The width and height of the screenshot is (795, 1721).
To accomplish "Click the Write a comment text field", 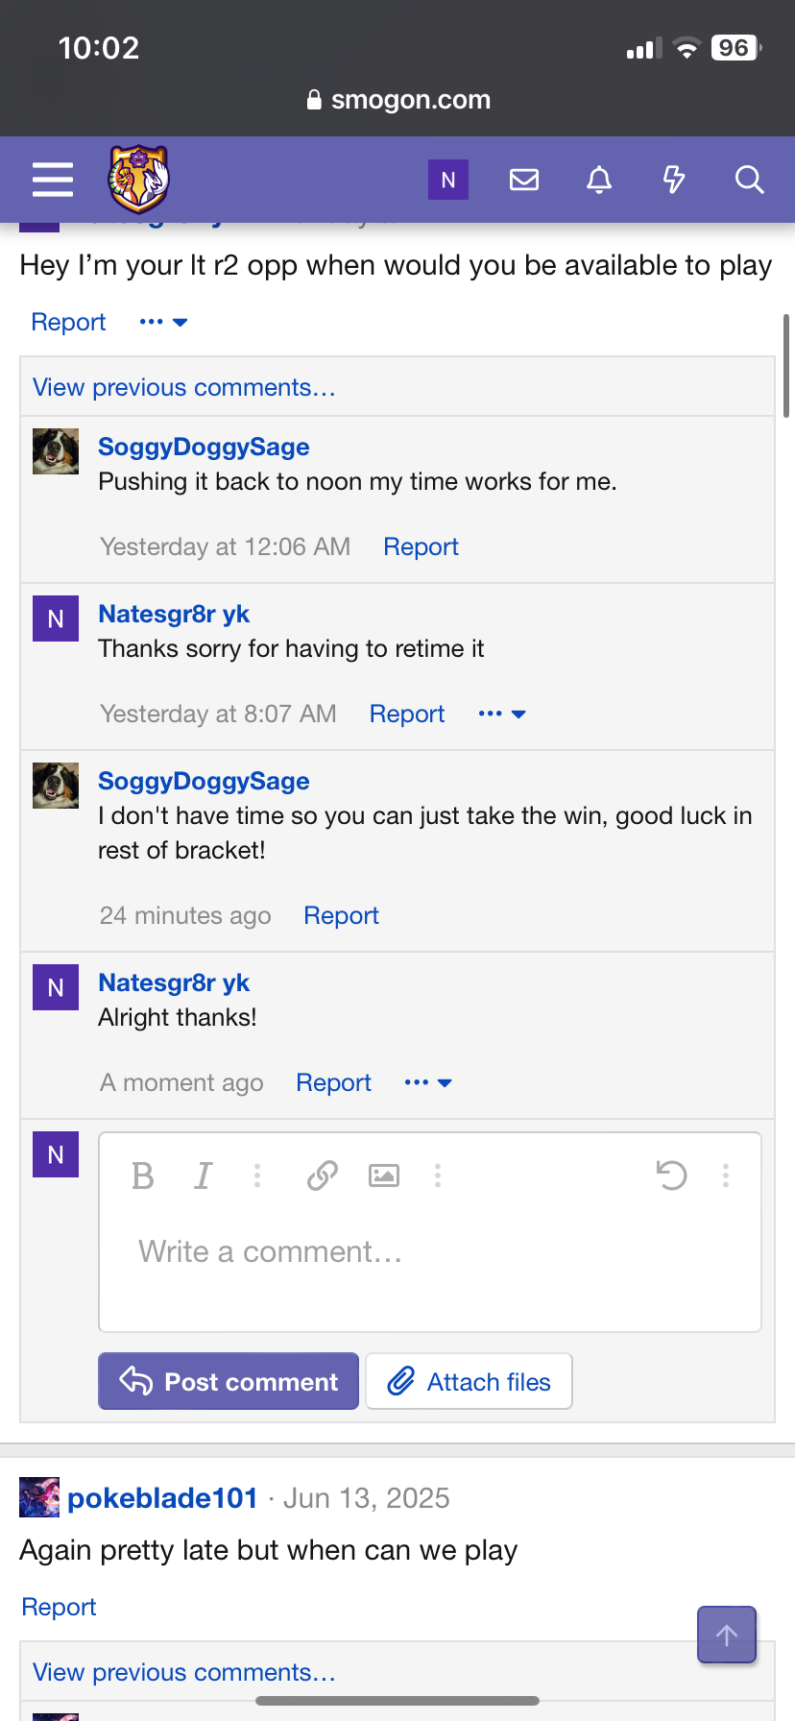I will [430, 1252].
